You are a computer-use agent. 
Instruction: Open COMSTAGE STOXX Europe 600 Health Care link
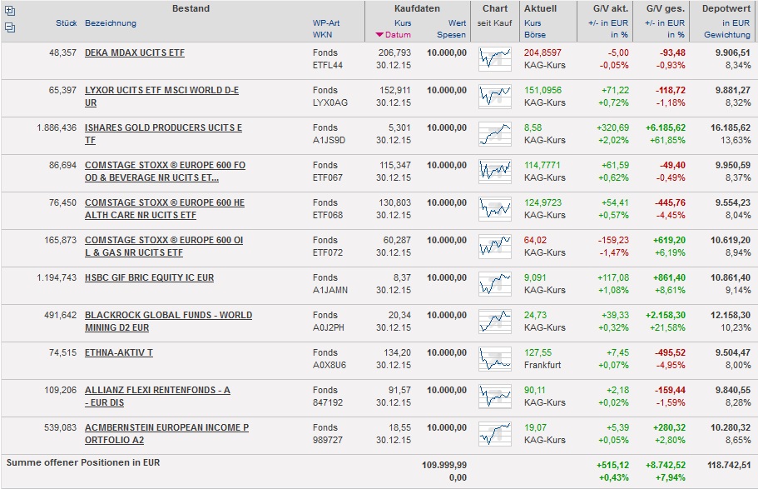165,209
